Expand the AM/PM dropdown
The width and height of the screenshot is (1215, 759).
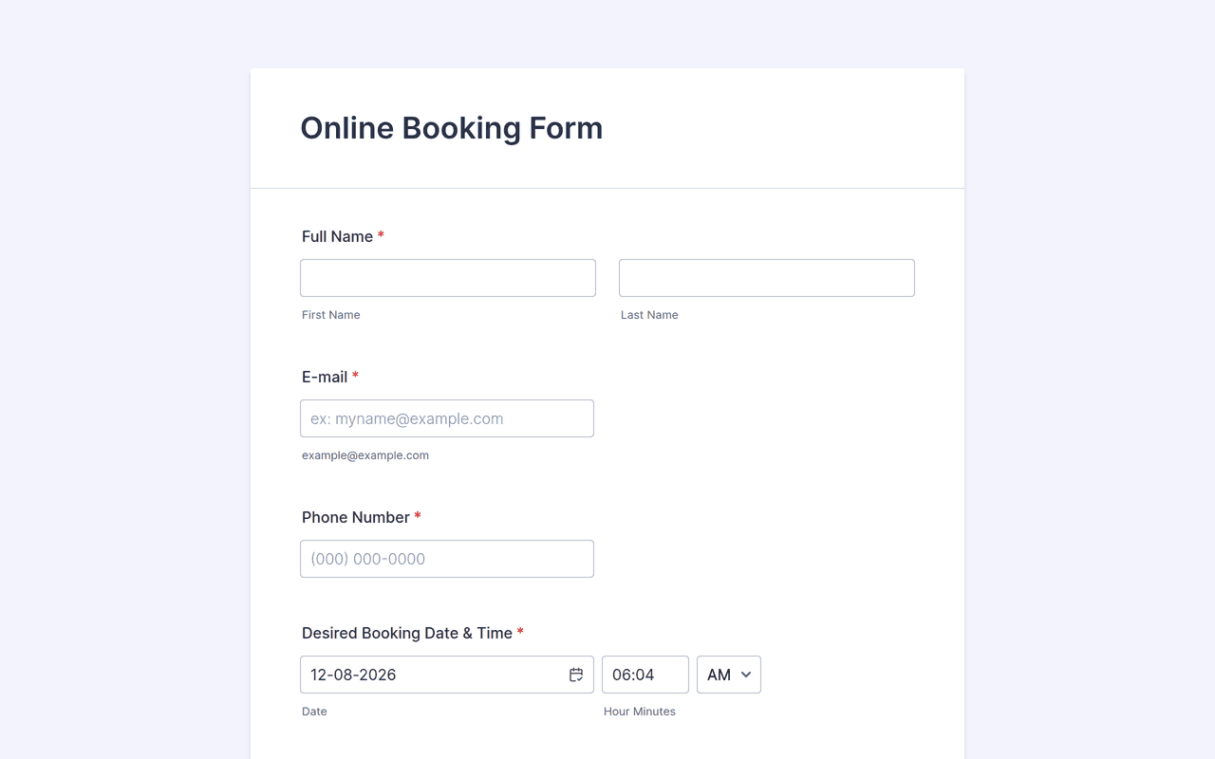[729, 675]
